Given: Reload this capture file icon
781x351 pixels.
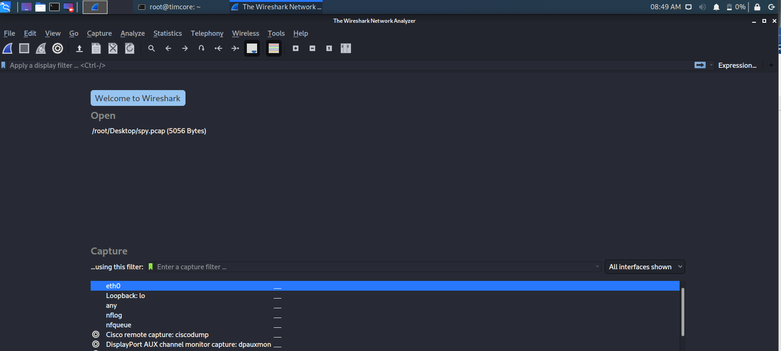Looking at the screenshot, I should [x=130, y=48].
